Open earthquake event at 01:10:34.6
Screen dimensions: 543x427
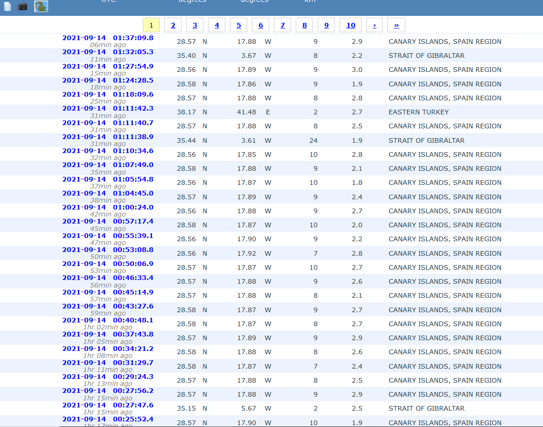coord(108,151)
